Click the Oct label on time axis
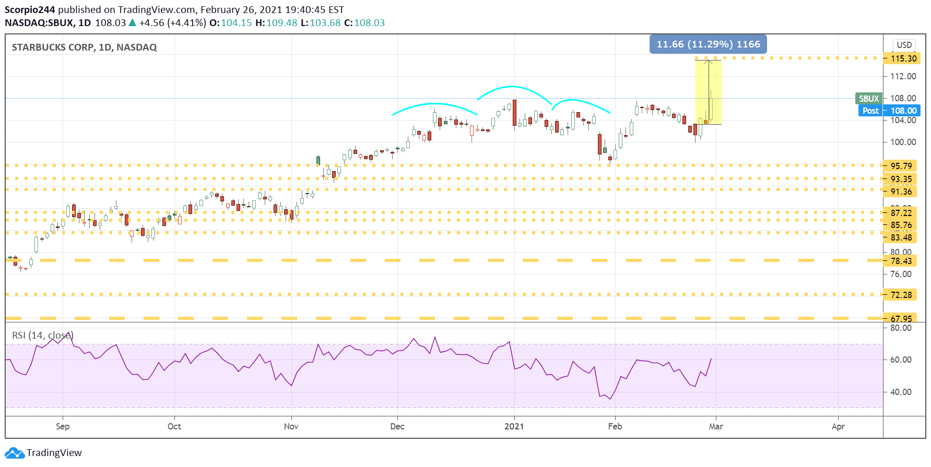 point(174,426)
